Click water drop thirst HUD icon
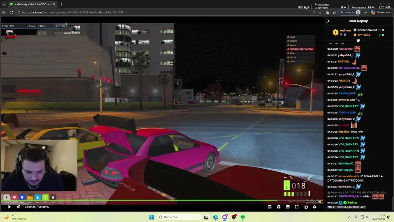 point(38,197)
